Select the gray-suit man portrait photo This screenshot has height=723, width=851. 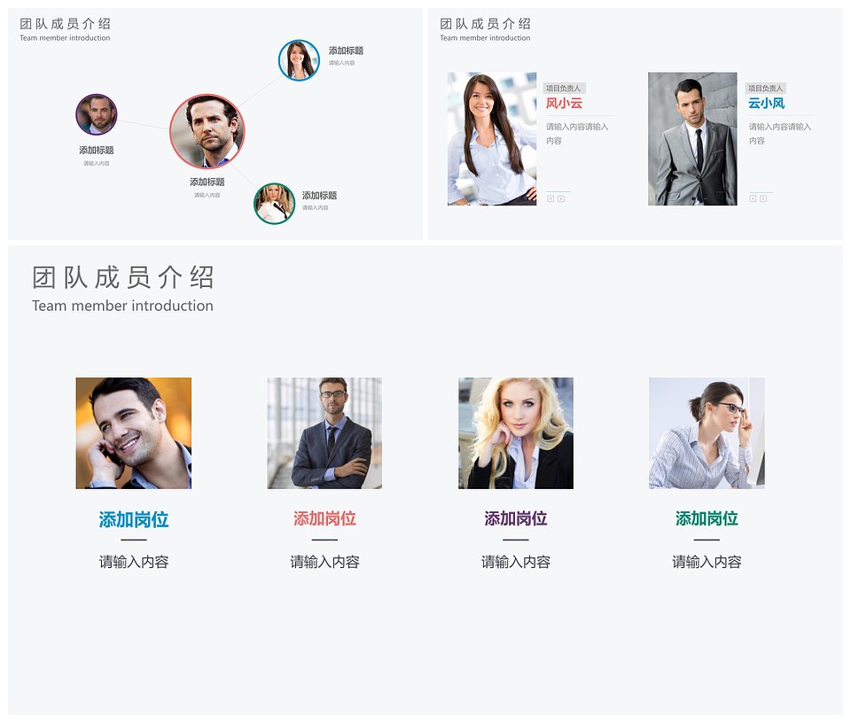692,139
